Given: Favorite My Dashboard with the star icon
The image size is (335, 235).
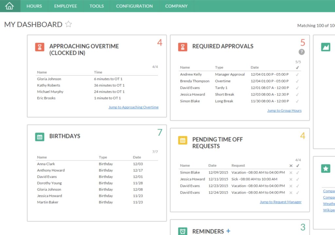Looking at the screenshot, I should point(68,24).
